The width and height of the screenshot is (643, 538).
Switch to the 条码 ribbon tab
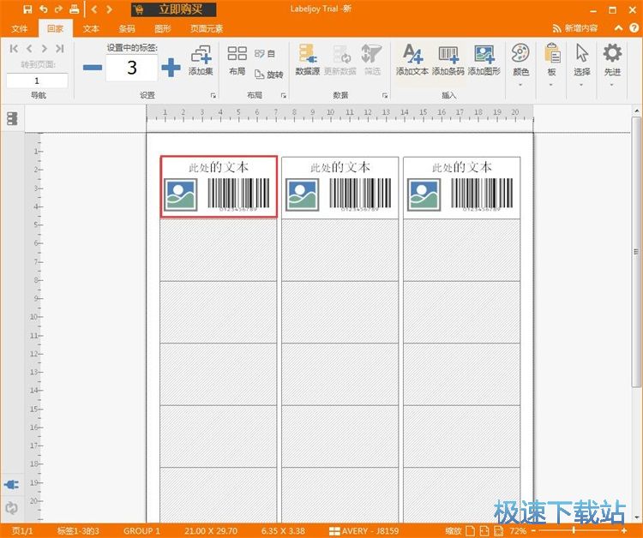pos(127,28)
